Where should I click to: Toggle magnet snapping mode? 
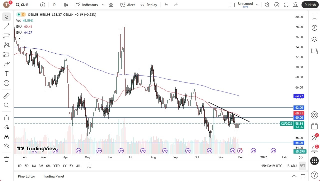pyautogui.click(x=6, y=118)
